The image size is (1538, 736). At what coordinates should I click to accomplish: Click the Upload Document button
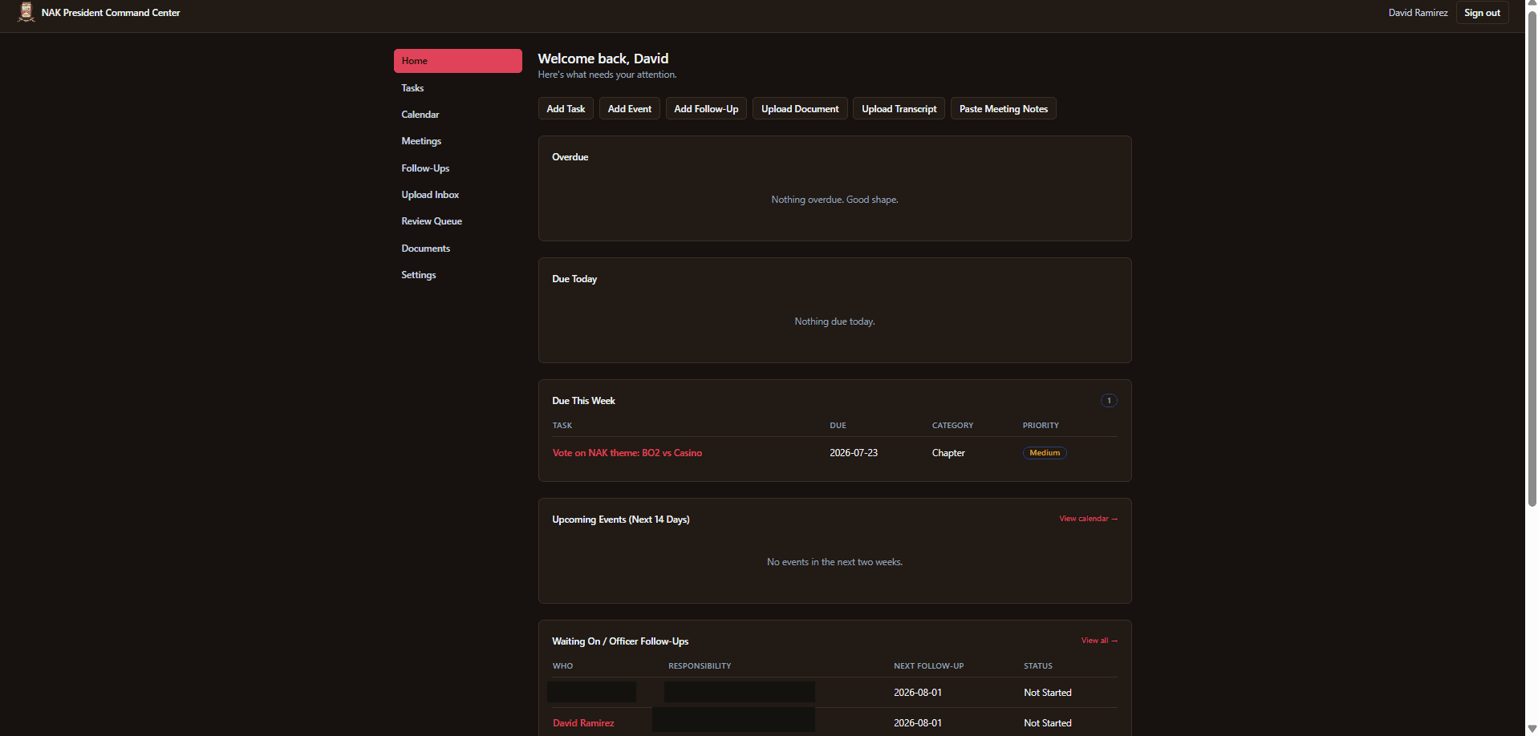point(800,109)
